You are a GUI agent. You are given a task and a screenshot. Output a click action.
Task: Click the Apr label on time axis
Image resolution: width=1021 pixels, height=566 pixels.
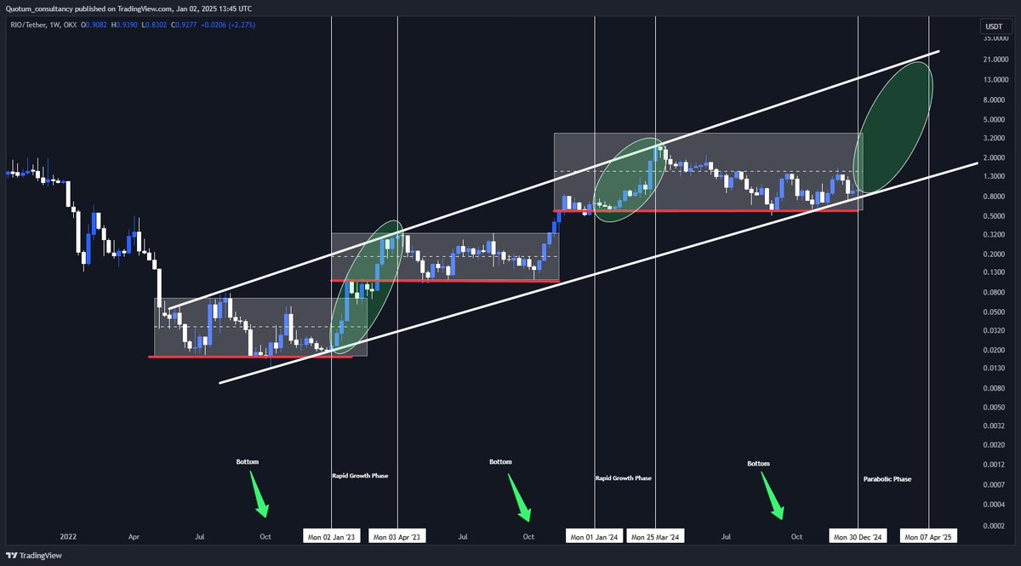click(x=134, y=537)
